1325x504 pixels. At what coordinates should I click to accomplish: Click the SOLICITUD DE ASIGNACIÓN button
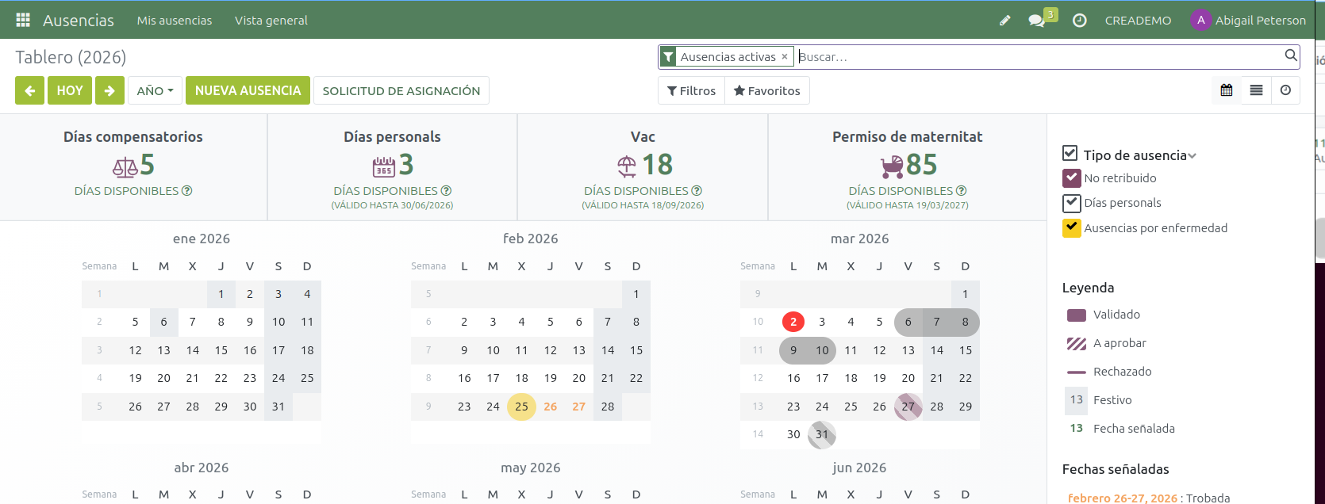click(x=401, y=90)
